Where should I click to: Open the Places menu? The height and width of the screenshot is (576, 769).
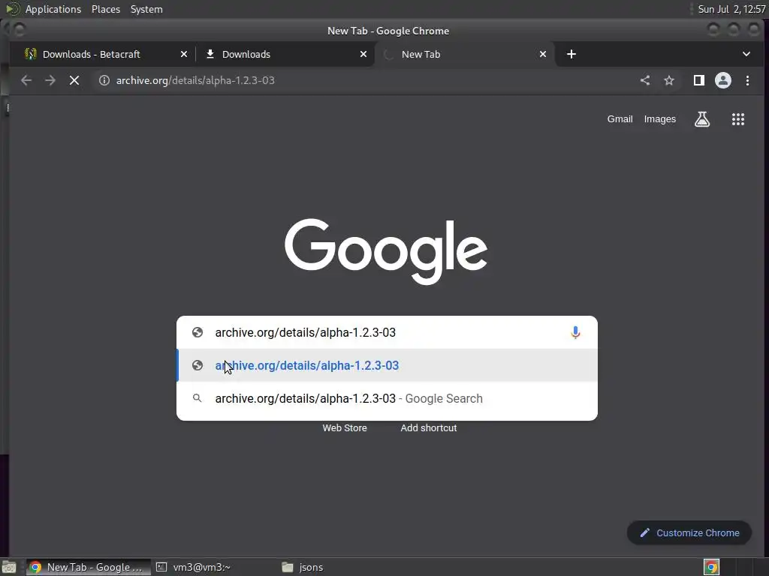click(106, 9)
